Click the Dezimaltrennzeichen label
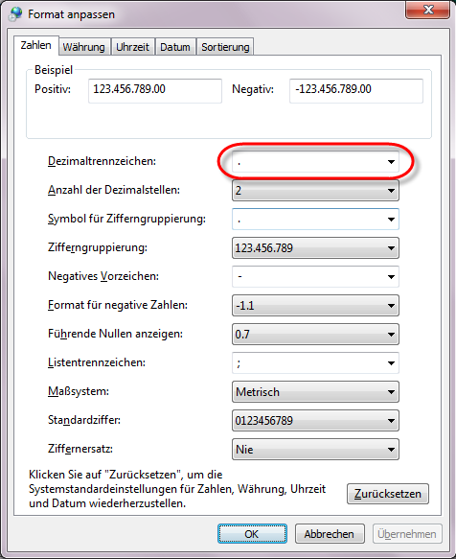Viewport: 456px width, 559px height. pyautogui.click(x=102, y=161)
